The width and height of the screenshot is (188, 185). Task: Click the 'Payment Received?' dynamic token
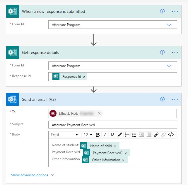pos(107,153)
